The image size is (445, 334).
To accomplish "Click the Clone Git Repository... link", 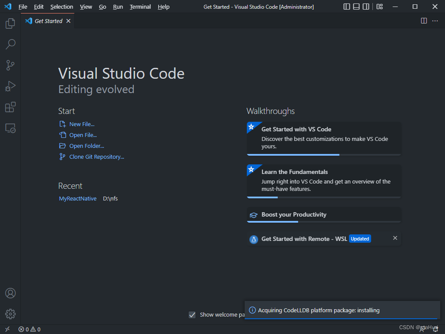I will coord(96,157).
